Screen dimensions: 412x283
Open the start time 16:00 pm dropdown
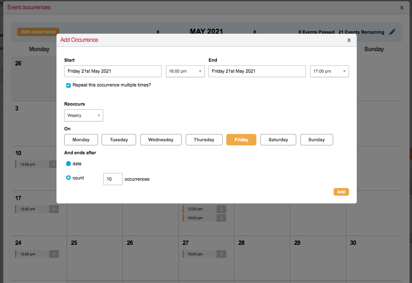pyautogui.click(x=185, y=71)
